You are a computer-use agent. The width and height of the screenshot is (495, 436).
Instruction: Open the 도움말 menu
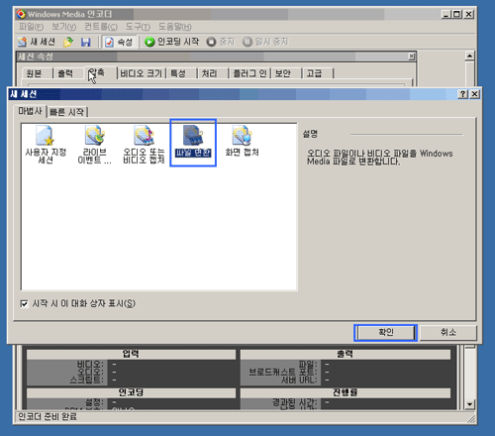pyautogui.click(x=175, y=27)
